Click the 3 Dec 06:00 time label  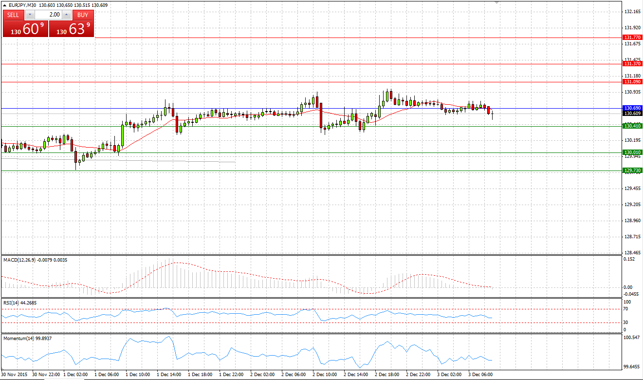[x=480, y=375]
